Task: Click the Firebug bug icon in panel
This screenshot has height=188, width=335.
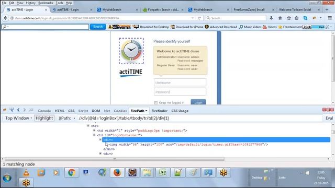Action: (x=5, y=110)
